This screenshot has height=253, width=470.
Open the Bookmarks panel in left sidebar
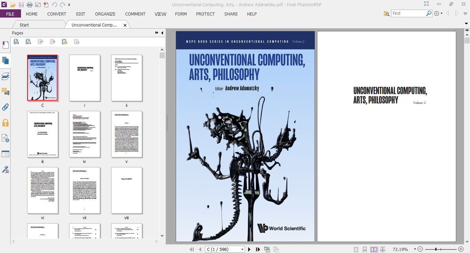(5, 45)
